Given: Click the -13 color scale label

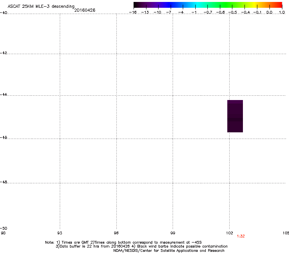Looking at the screenshot, I should pyautogui.click(x=145, y=12).
